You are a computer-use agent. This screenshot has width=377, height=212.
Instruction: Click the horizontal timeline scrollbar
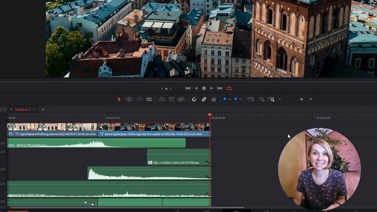pyautogui.click(x=127, y=207)
